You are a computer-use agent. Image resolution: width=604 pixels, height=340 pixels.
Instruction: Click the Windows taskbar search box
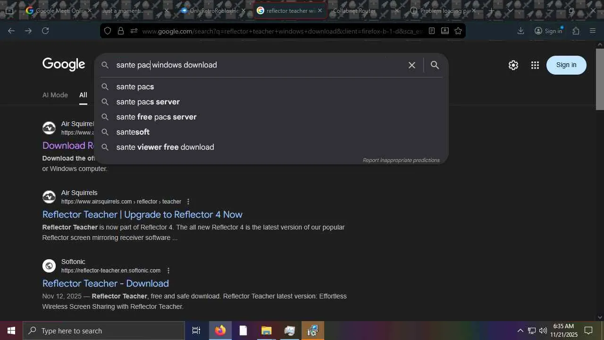click(104, 331)
